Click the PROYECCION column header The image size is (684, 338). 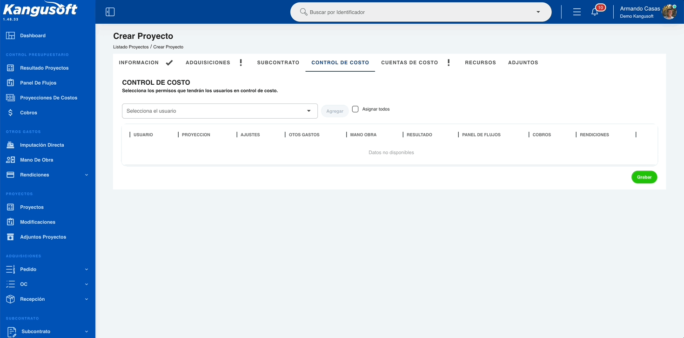[196, 135]
